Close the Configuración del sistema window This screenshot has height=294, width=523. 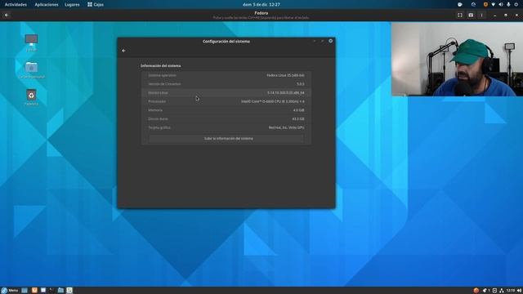[330, 41]
